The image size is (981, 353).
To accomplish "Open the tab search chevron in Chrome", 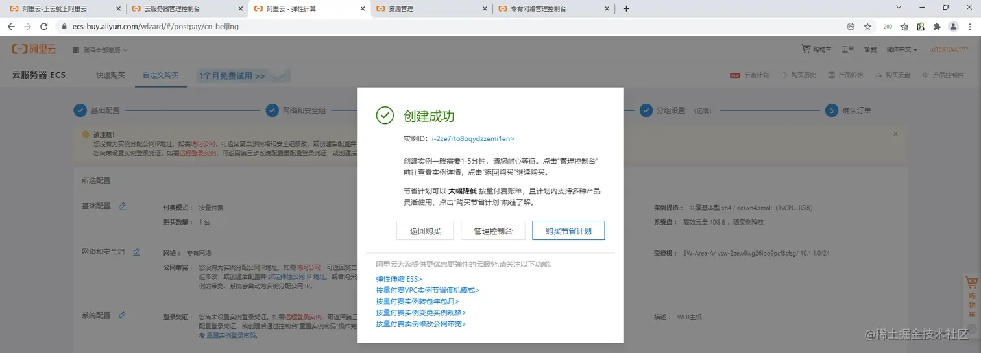I will (899, 8).
